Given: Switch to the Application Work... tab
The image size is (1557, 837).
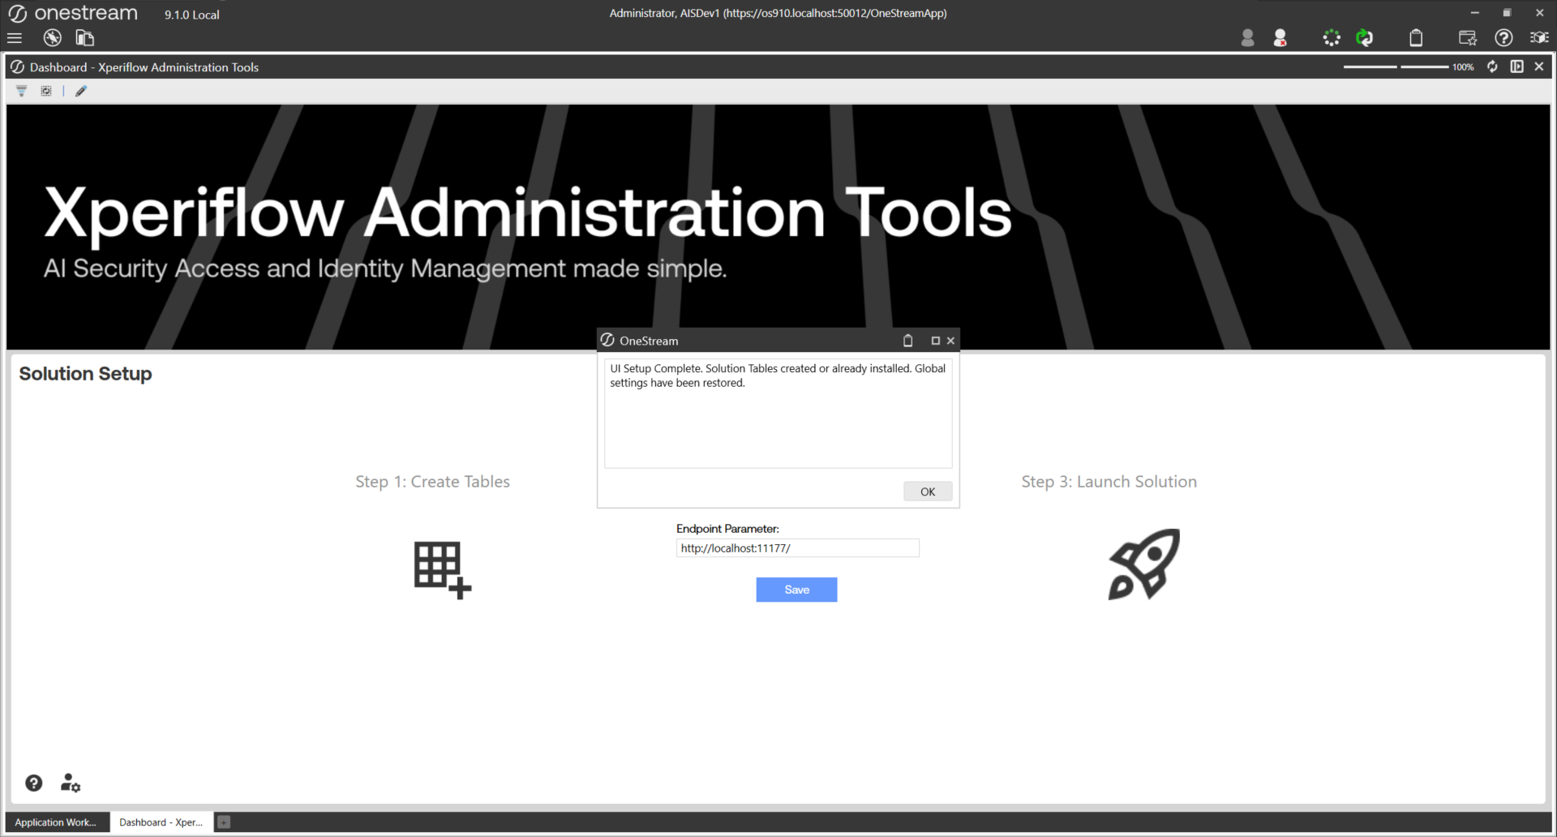Looking at the screenshot, I should pyautogui.click(x=56, y=822).
